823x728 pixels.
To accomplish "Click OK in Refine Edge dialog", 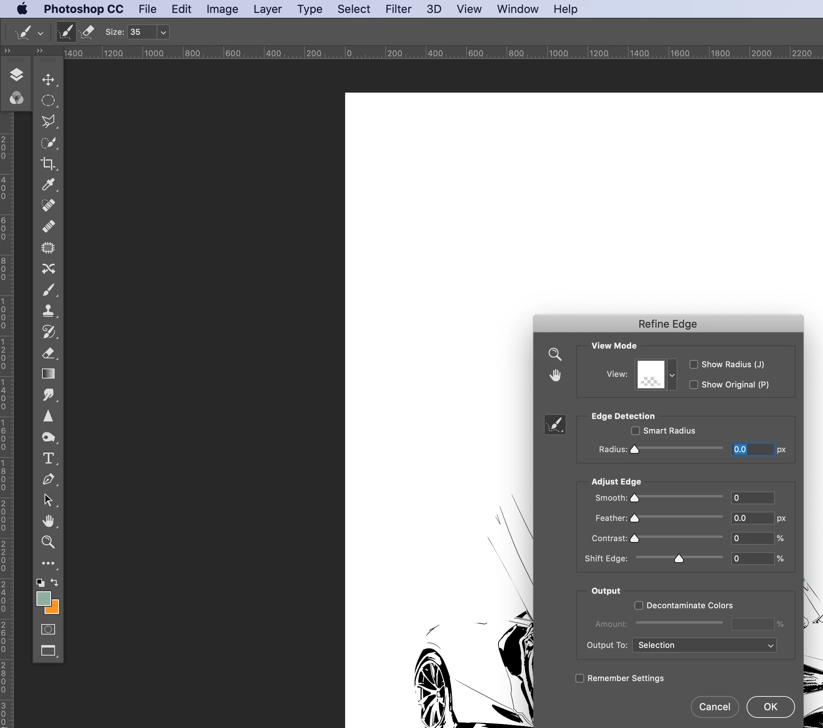I will 770,707.
